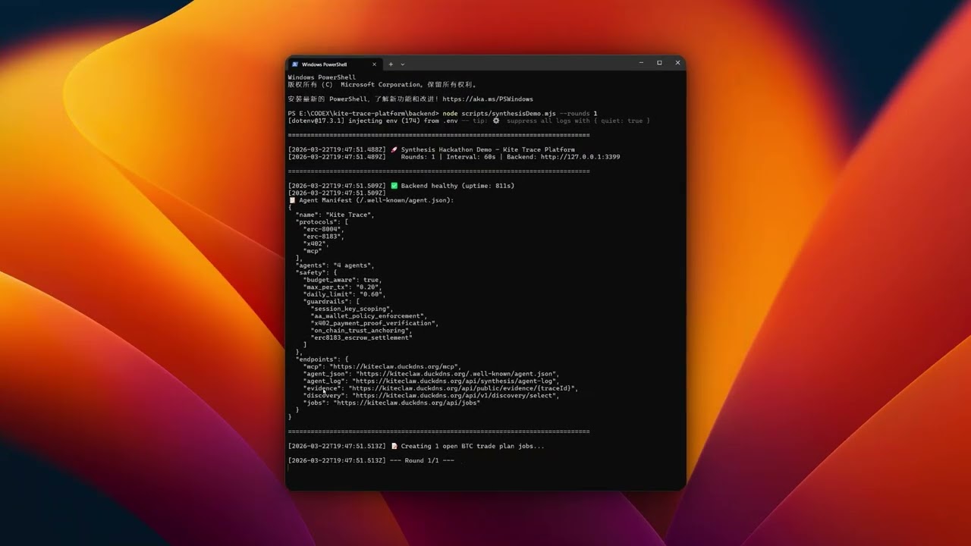971x546 pixels.
Task: Click the backend URL http://127.0.0.1:3399
Action: (580, 157)
